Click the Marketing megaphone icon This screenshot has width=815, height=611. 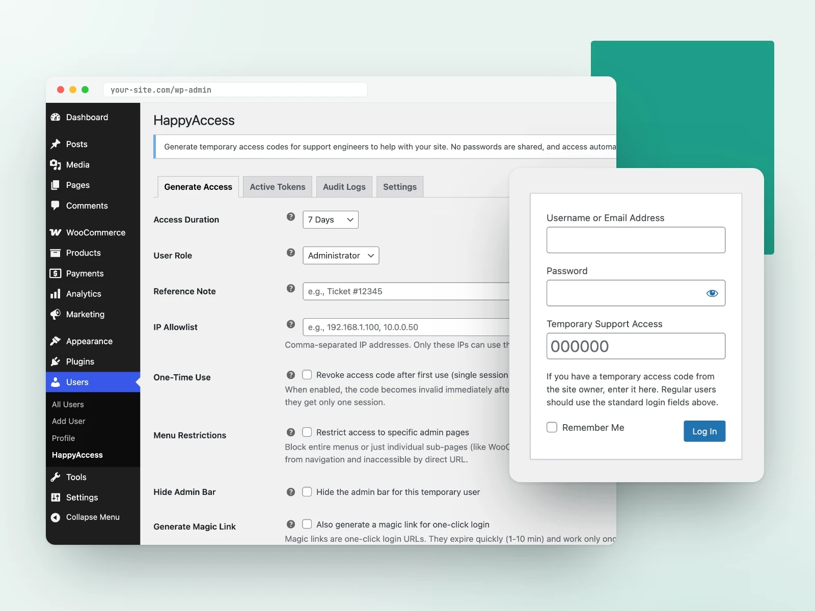[x=56, y=314]
